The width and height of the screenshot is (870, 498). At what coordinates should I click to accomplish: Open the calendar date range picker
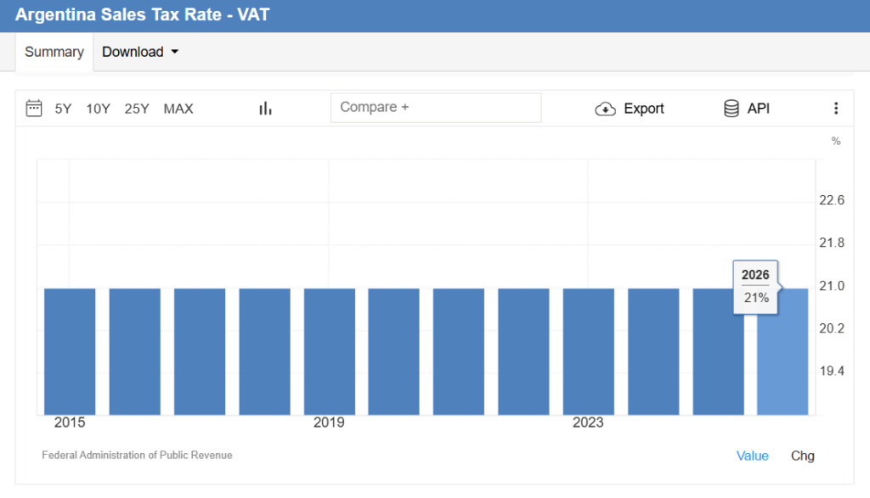point(34,108)
